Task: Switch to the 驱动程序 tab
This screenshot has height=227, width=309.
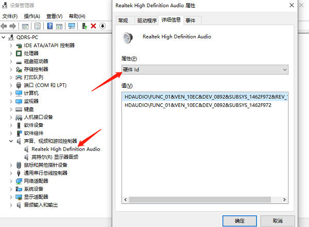Action: [147, 21]
